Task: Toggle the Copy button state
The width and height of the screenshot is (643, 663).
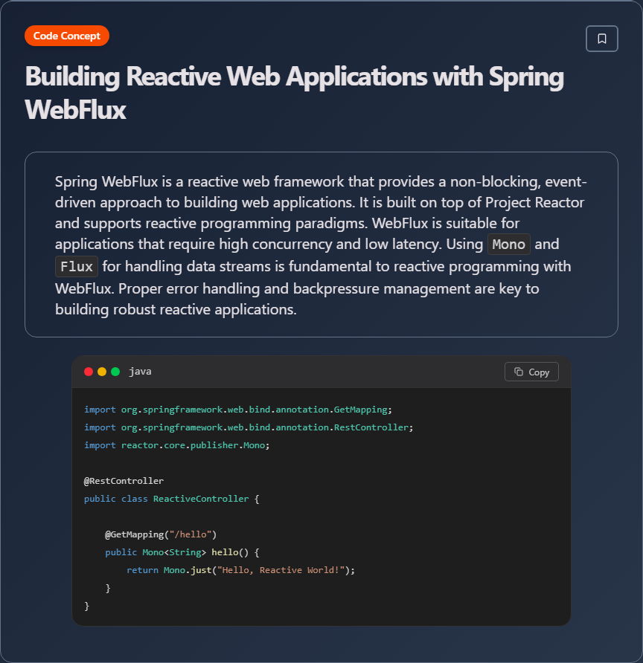Action: (531, 372)
